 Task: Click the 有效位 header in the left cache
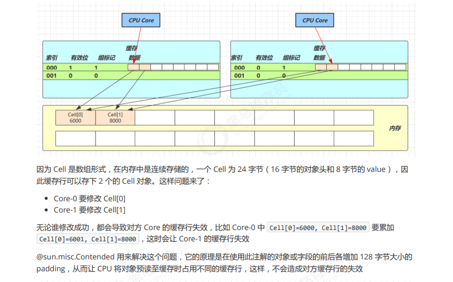(79, 58)
